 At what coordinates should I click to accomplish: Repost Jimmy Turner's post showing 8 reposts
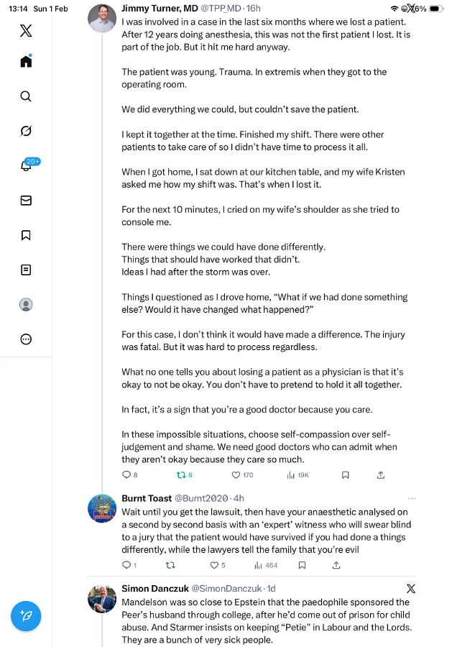[180, 475]
